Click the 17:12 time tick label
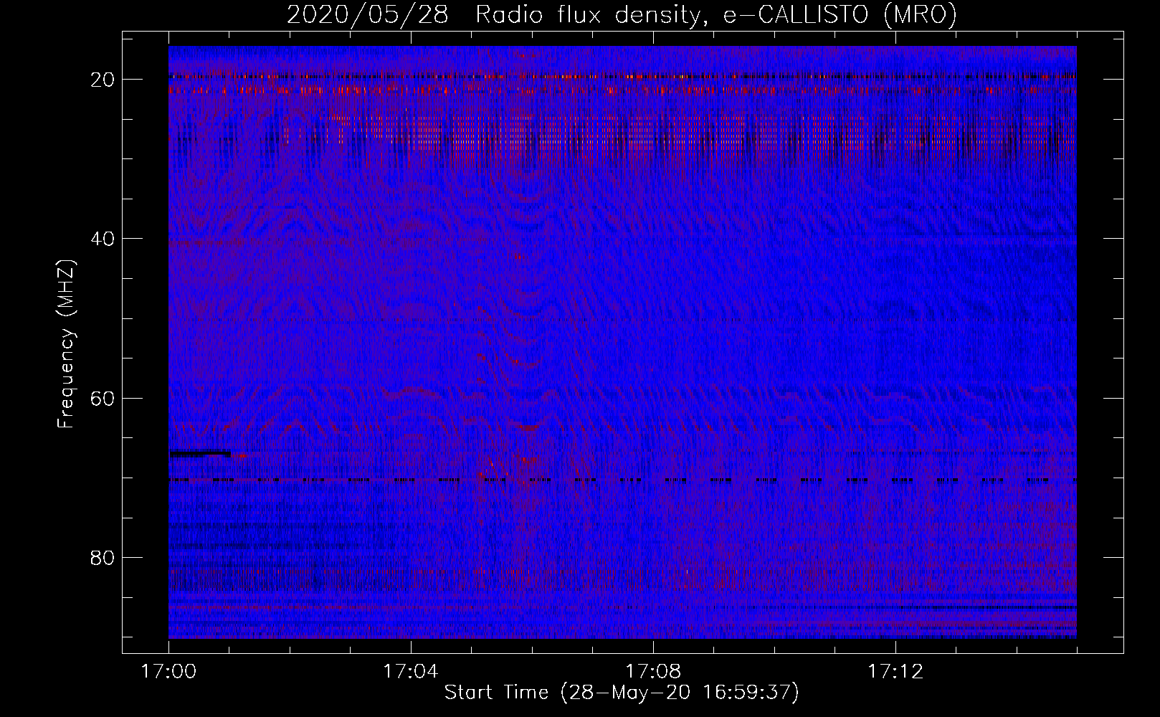The width and height of the screenshot is (1160, 717). click(895, 672)
